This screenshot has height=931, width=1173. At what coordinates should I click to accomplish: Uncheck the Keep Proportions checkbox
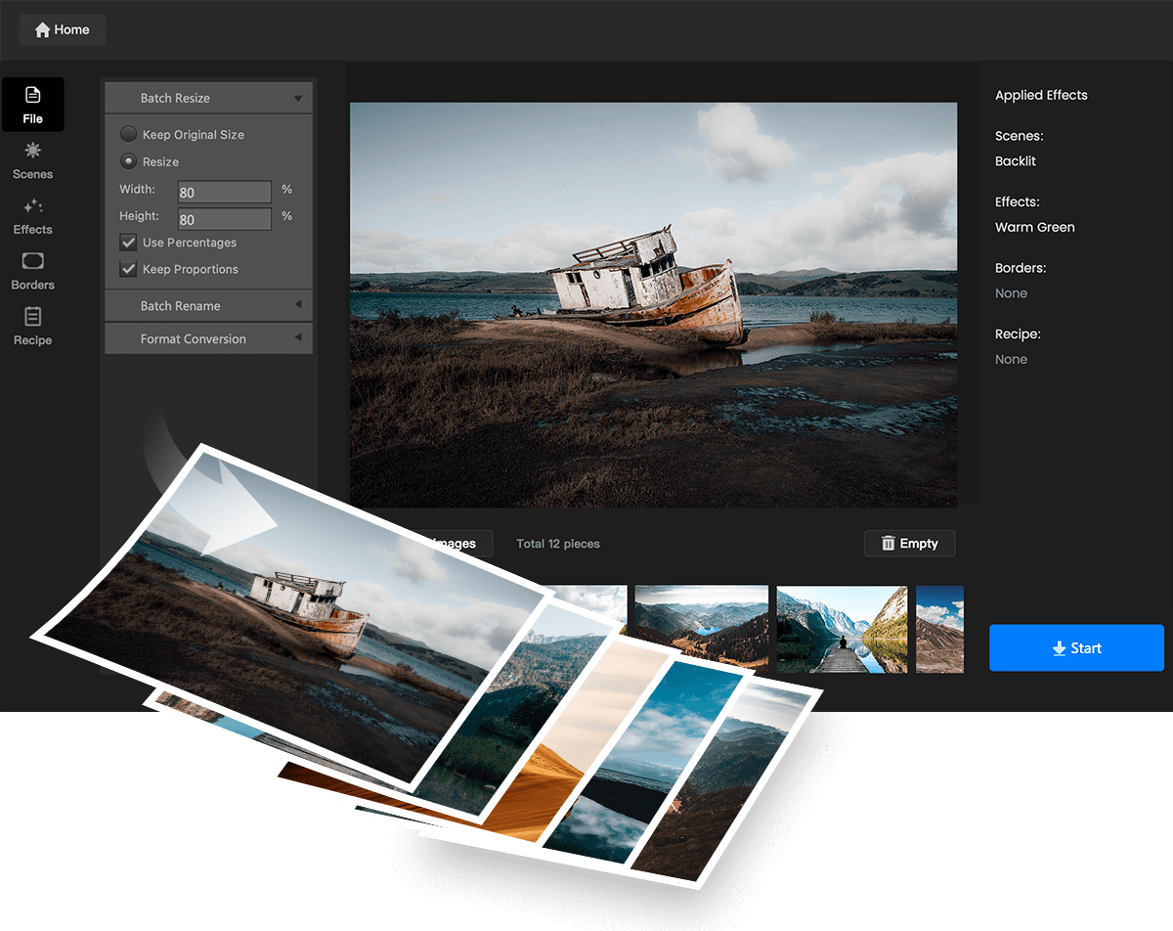128,269
